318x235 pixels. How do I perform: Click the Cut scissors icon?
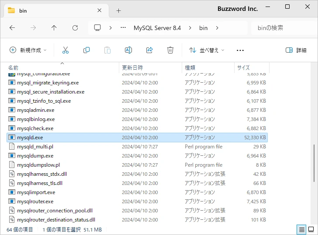[x=66, y=50]
